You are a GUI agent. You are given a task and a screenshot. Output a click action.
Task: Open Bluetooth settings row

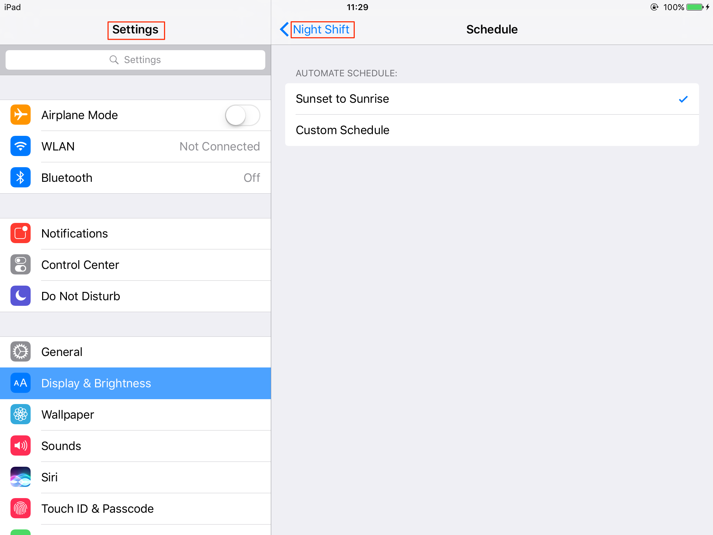tap(135, 178)
